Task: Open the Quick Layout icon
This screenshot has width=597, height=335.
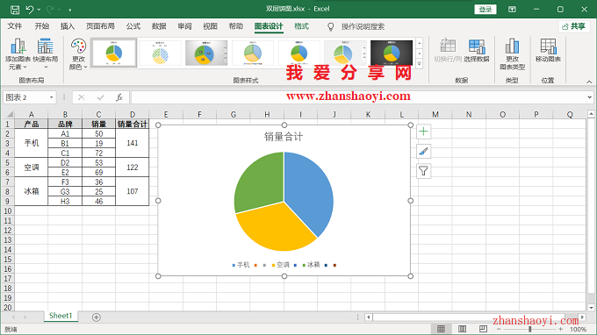Action: (x=45, y=46)
